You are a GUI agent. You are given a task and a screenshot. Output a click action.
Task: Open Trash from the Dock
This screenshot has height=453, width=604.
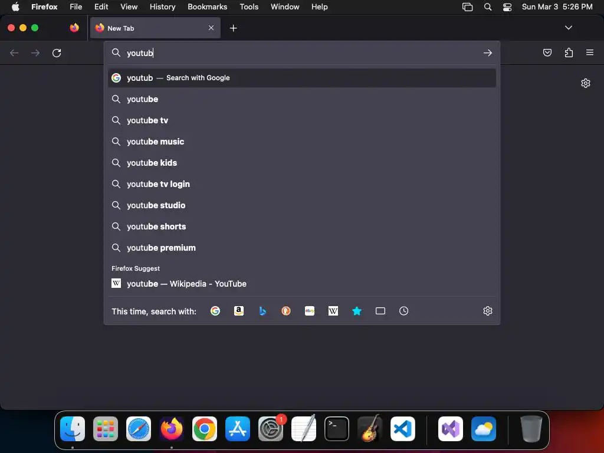tap(531, 429)
